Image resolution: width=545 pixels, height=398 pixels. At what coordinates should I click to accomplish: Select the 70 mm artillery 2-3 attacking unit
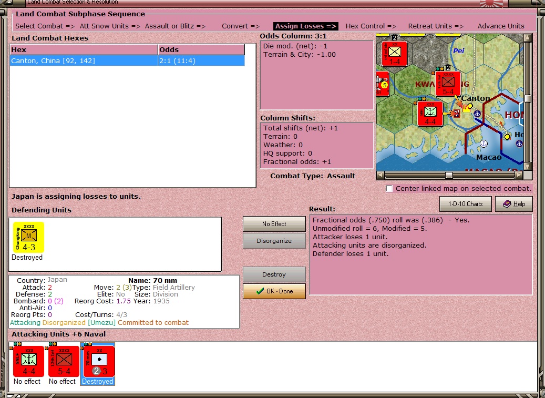[x=99, y=362]
